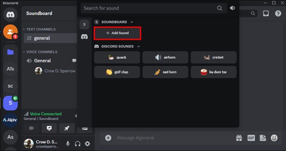Open Discord home direct messages icon

tap(10, 14)
